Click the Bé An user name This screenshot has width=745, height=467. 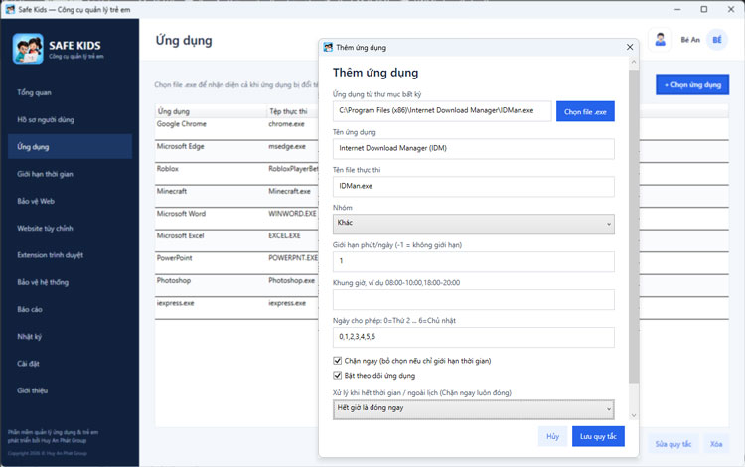[690, 40]
